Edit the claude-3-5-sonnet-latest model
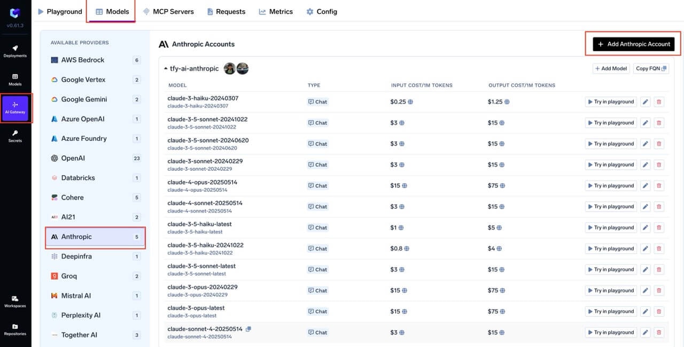 [645, 270]
